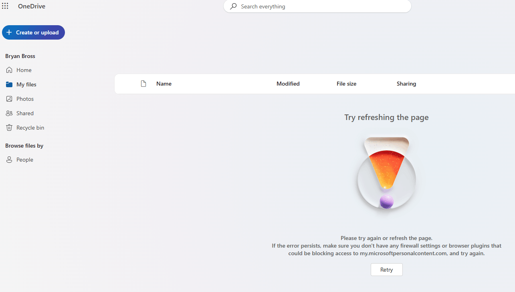Open Create or upload menu
The image size is (515, 292).
(x=33, y=32)
